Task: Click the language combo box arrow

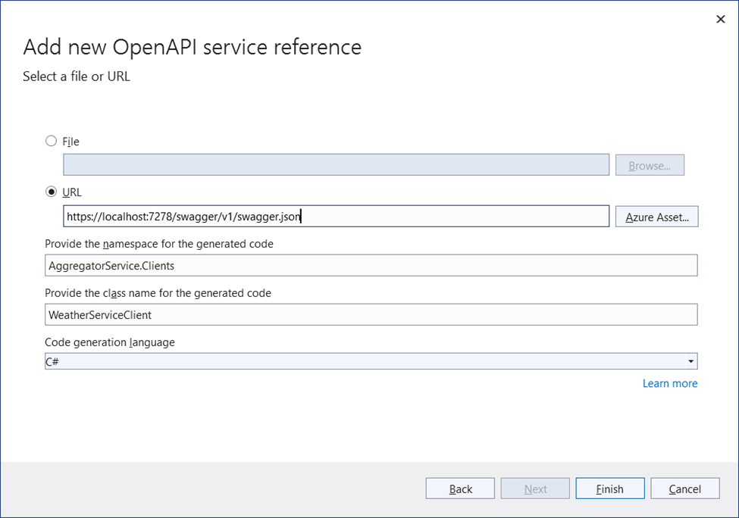Action: click(x=690, y=360)
